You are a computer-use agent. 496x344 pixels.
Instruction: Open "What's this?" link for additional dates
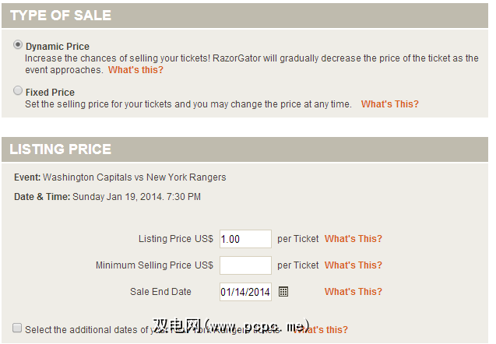[x=323, y=330]
